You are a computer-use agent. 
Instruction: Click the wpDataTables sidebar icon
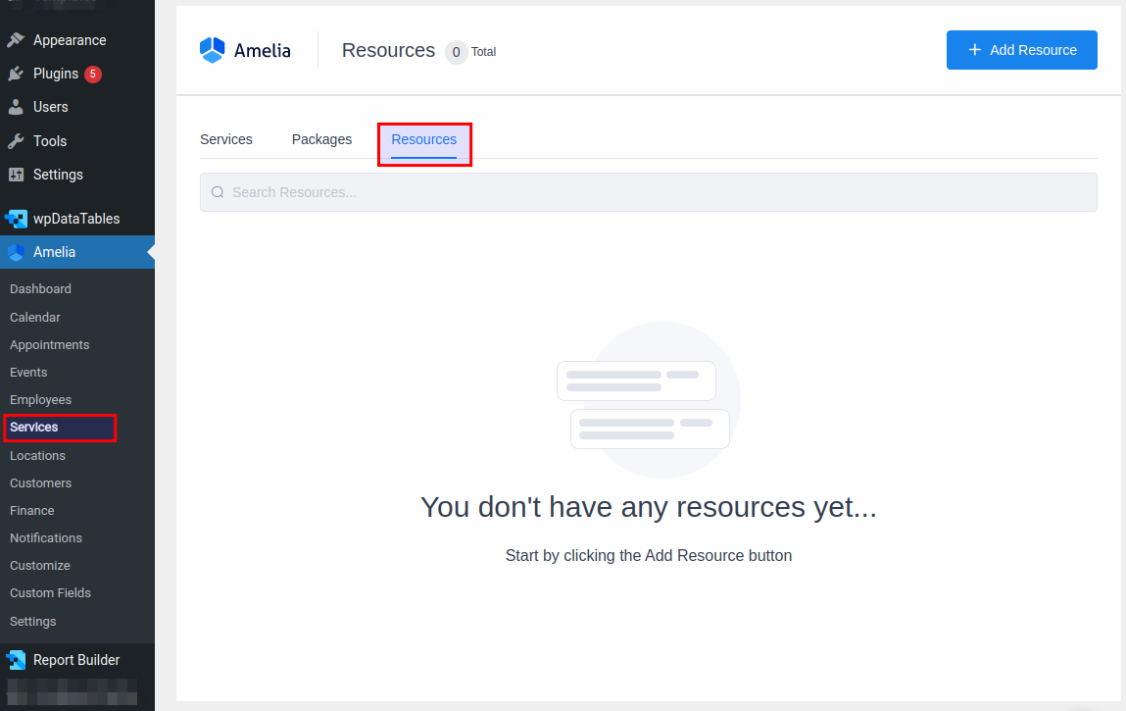18,218
